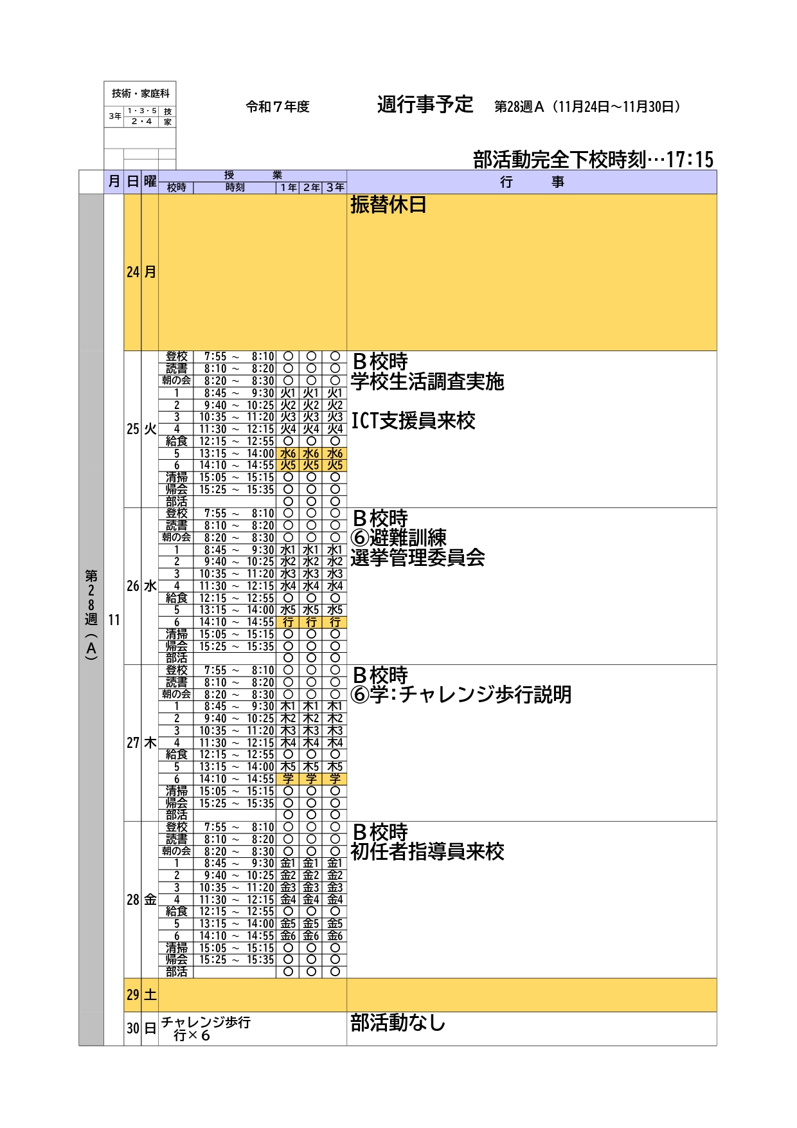
Task: Click the ICT支援員来校 event
Action: [x=413, y=421]
